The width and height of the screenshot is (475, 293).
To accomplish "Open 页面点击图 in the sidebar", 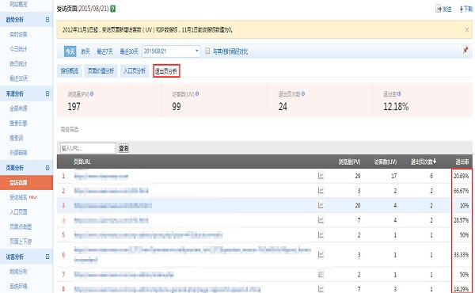I will coord(21,226).
